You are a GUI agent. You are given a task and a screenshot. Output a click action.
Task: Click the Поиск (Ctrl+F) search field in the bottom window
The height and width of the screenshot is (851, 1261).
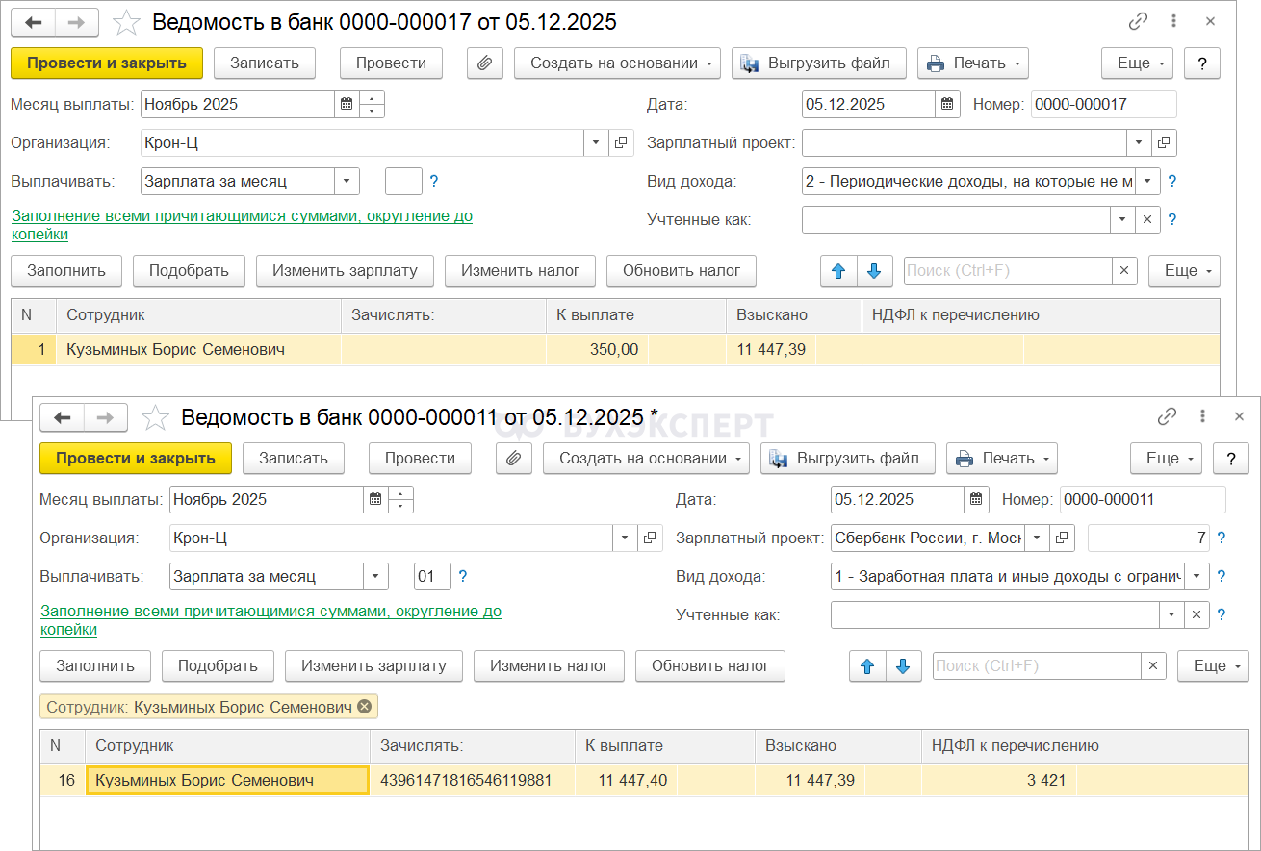[x=1036, y=665]
